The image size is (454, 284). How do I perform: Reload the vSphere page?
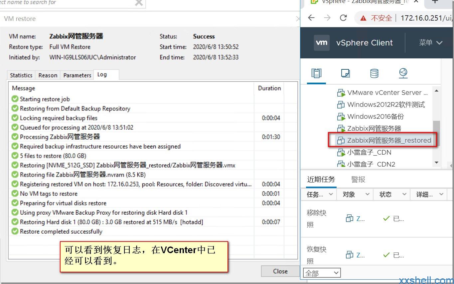344,18
